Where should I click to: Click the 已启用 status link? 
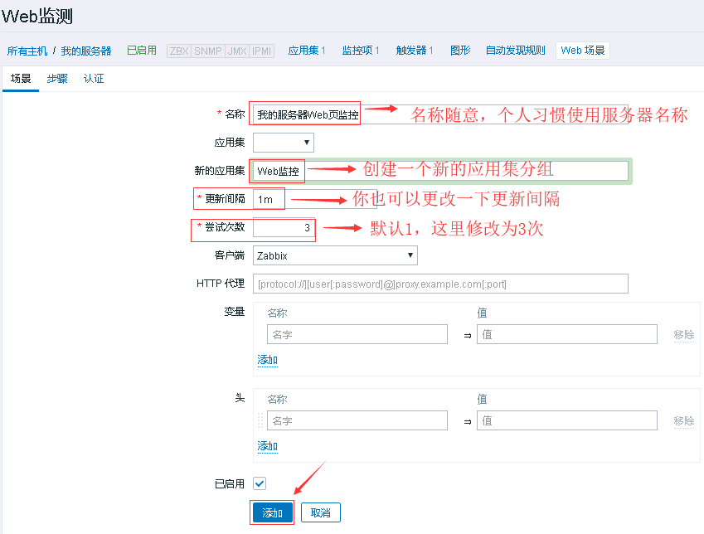142,51
